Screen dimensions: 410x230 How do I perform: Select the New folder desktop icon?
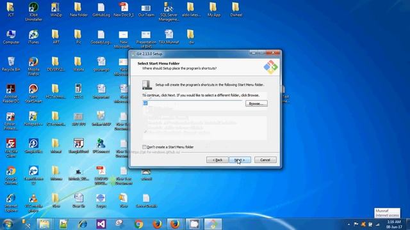pyautogui.click(x=78, y=10)
